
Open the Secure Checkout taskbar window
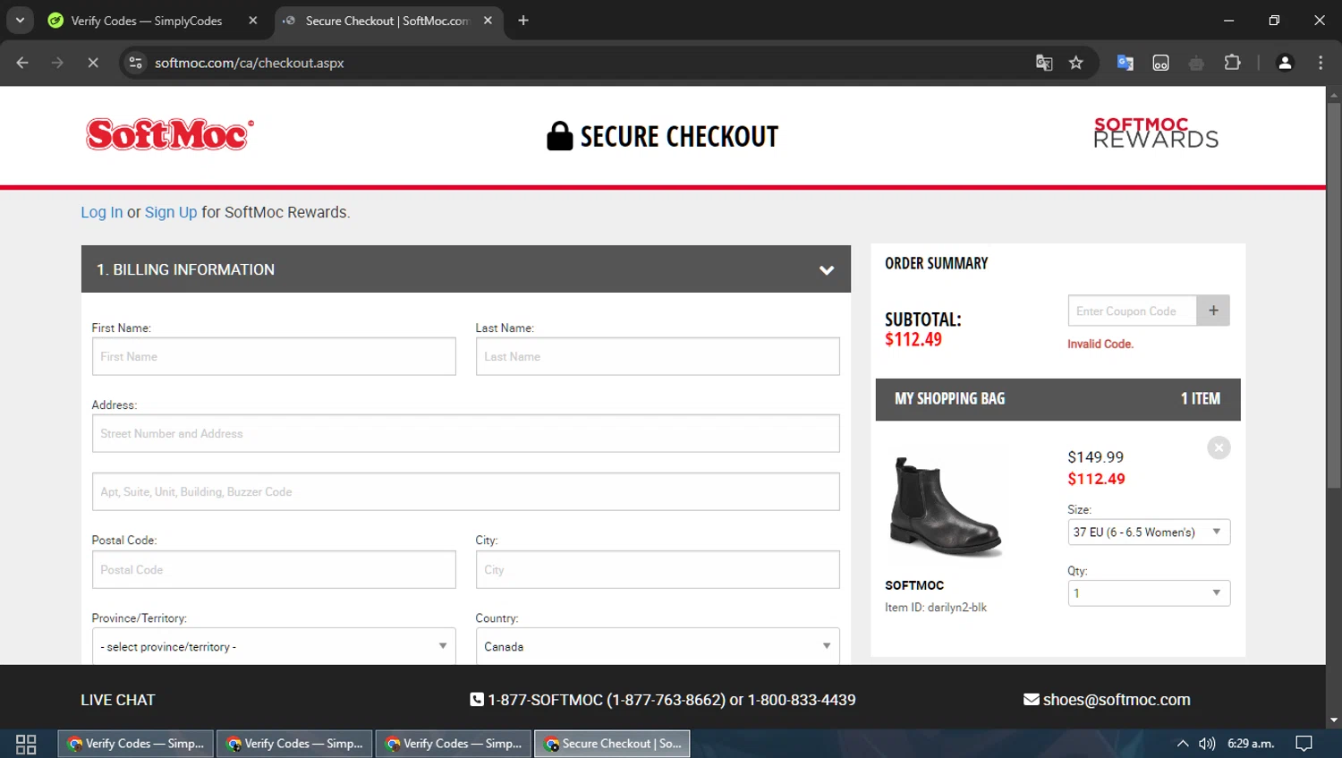tap(612, 744)
